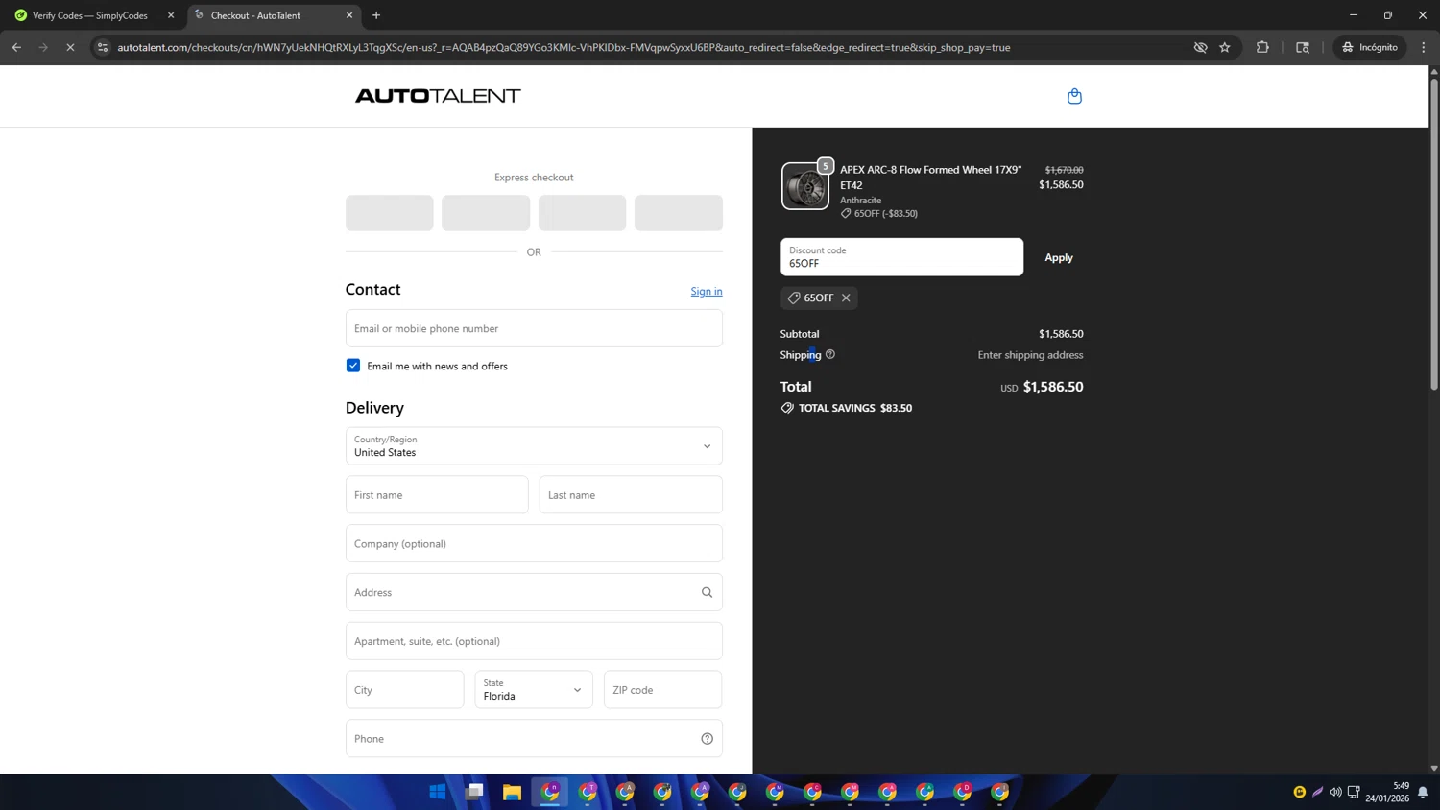Focus the Discount code input

pyautogui.click(x=901, y=257)
